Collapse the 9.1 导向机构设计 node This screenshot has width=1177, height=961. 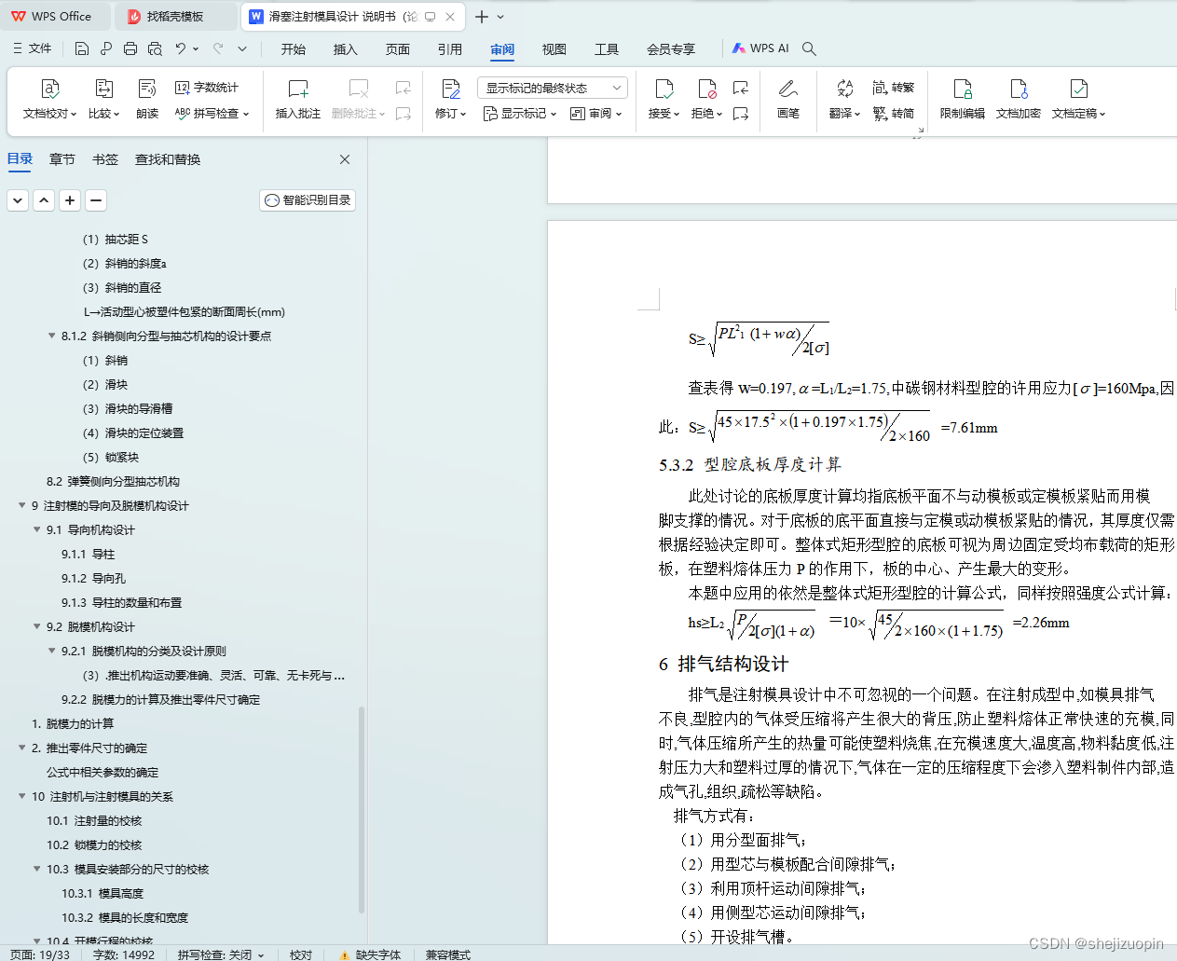coord(37,529)
